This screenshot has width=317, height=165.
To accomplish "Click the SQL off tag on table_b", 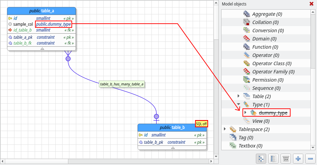I will [201, 124].
